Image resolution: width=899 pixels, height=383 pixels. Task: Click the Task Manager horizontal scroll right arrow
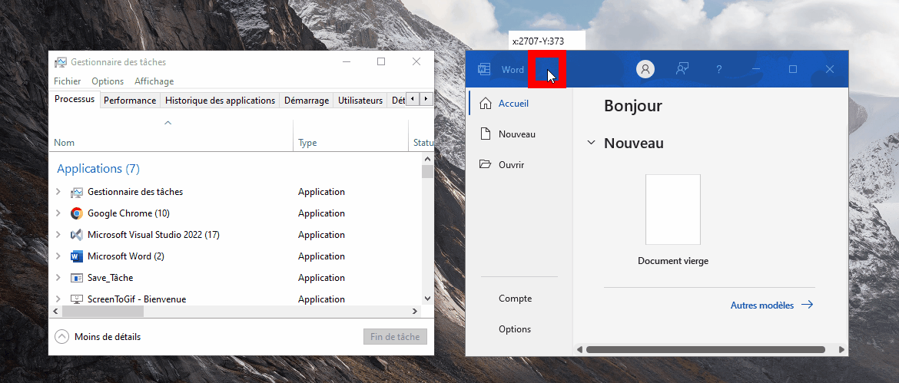414,312
